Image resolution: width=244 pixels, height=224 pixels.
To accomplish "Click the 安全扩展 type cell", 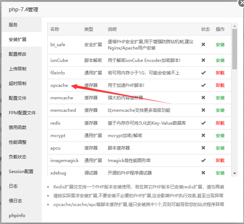I will [x=93, y=45].
